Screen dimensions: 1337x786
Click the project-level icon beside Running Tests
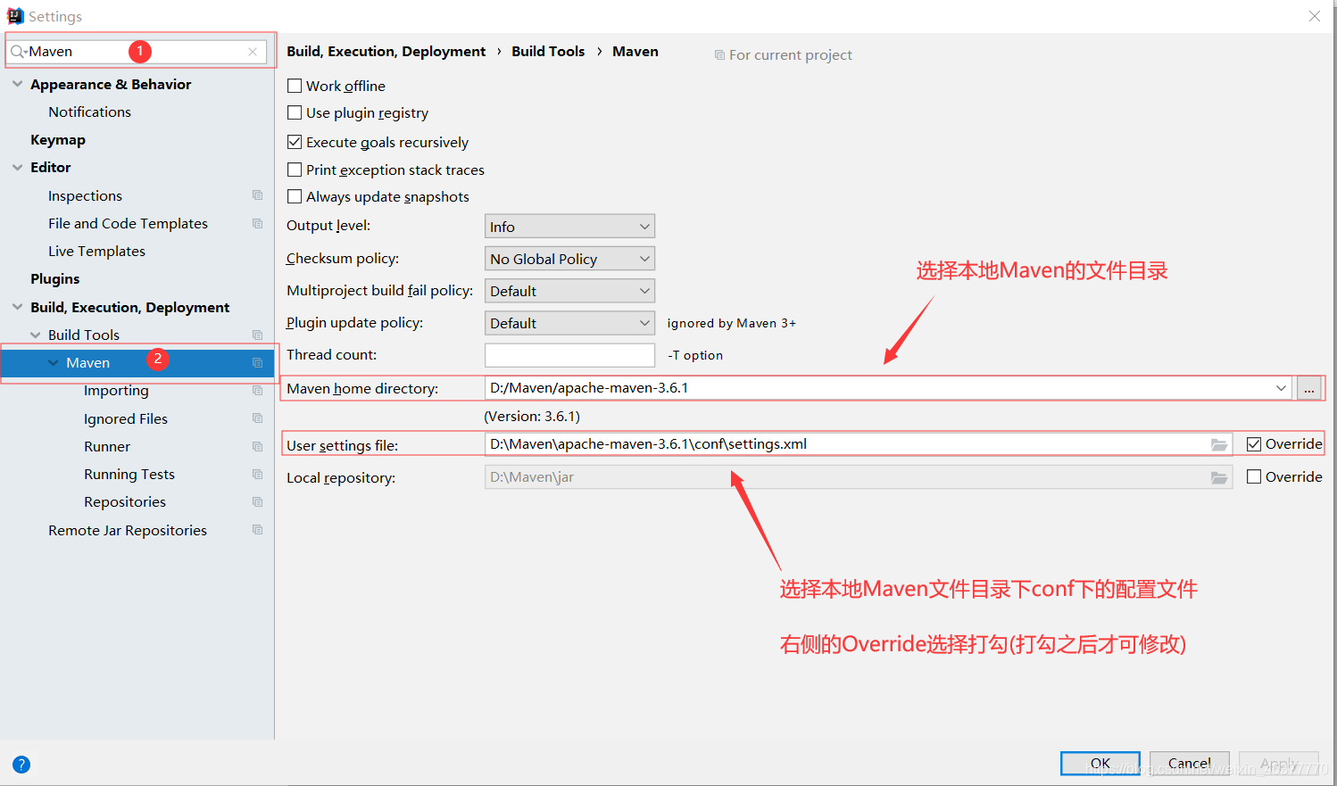(x=257, y=474)
